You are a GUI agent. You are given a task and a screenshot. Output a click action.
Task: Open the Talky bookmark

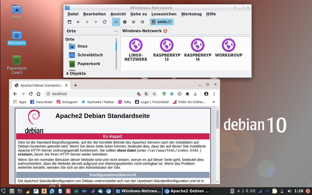(x=125, y=102)
